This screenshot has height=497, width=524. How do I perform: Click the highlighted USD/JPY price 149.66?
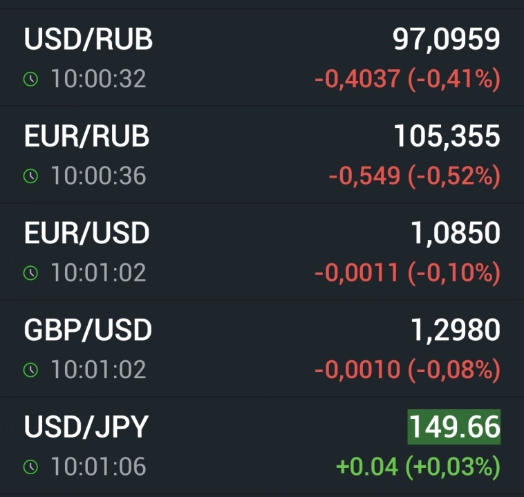454,427
